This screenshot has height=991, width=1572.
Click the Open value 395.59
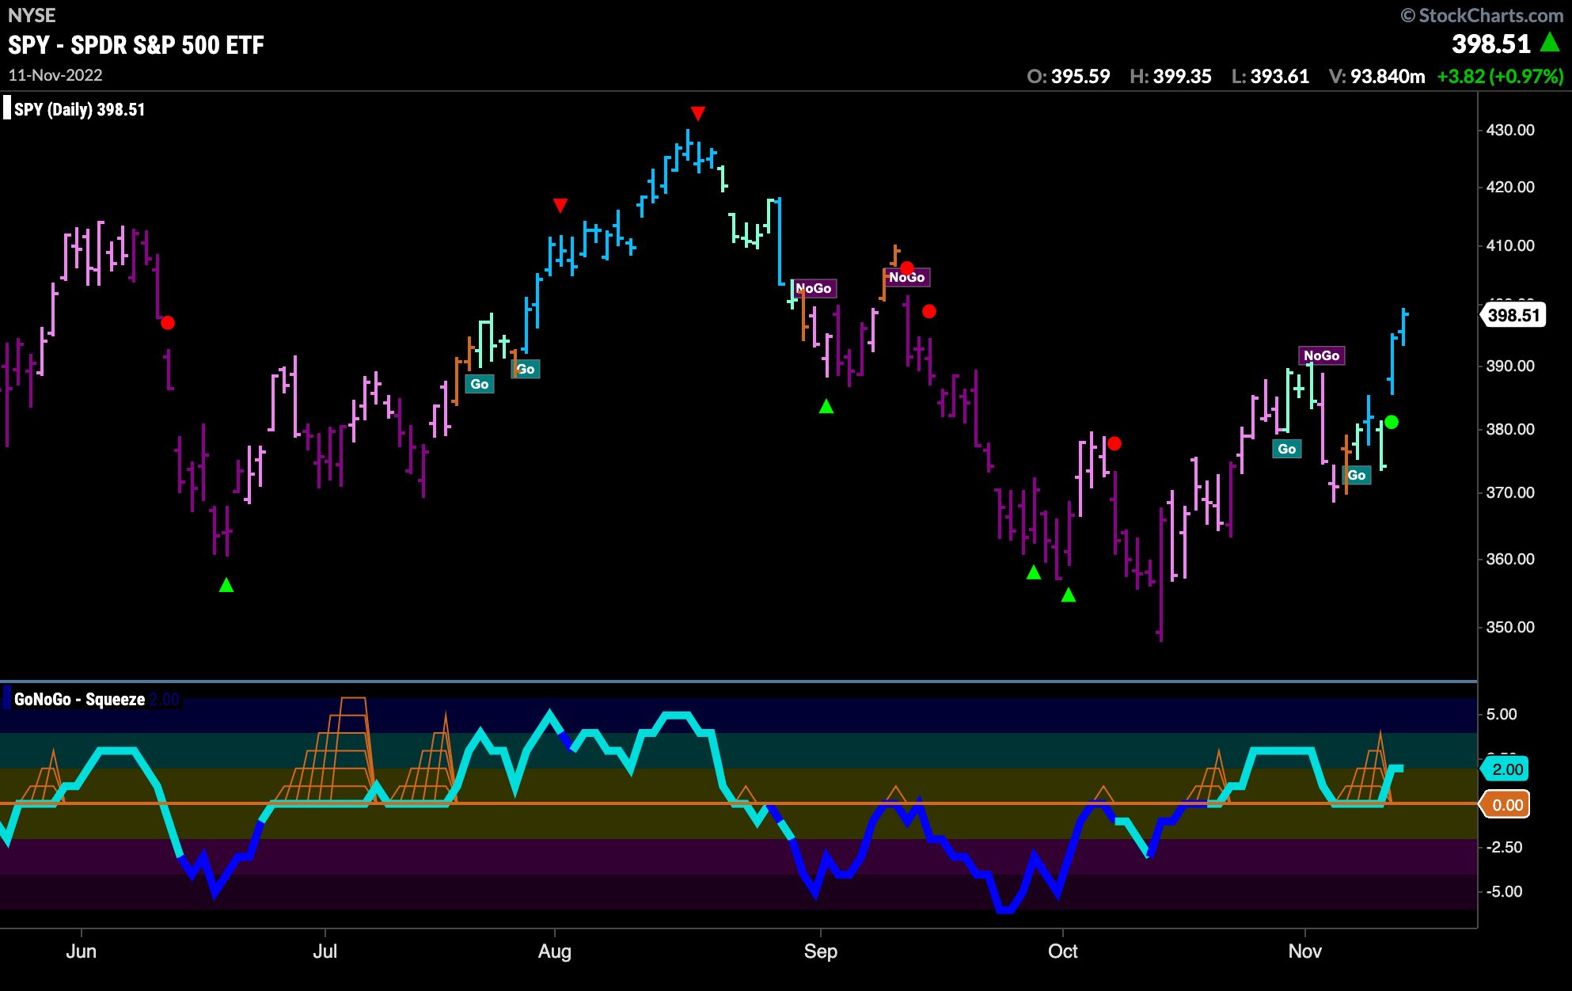pyautogui.click(x=1080, y=76)
